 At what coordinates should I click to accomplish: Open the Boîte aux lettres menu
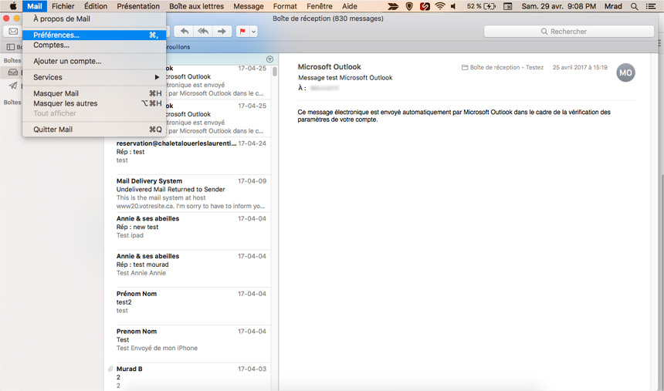[196, 6]
